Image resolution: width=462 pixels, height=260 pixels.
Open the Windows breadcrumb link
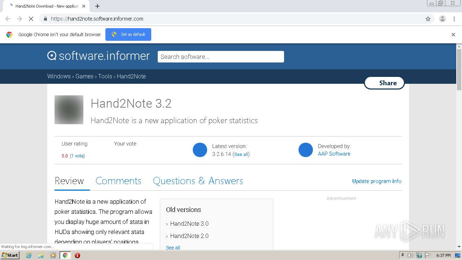[59, 76]
